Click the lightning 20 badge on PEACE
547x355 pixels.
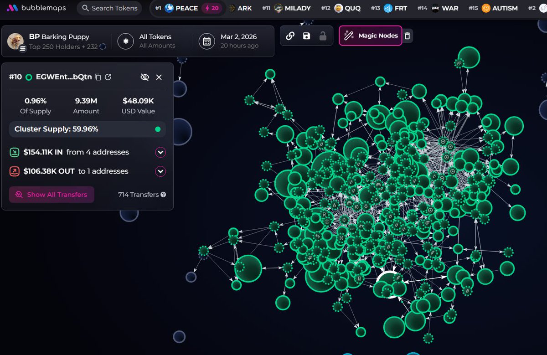[x=212, y=8]
